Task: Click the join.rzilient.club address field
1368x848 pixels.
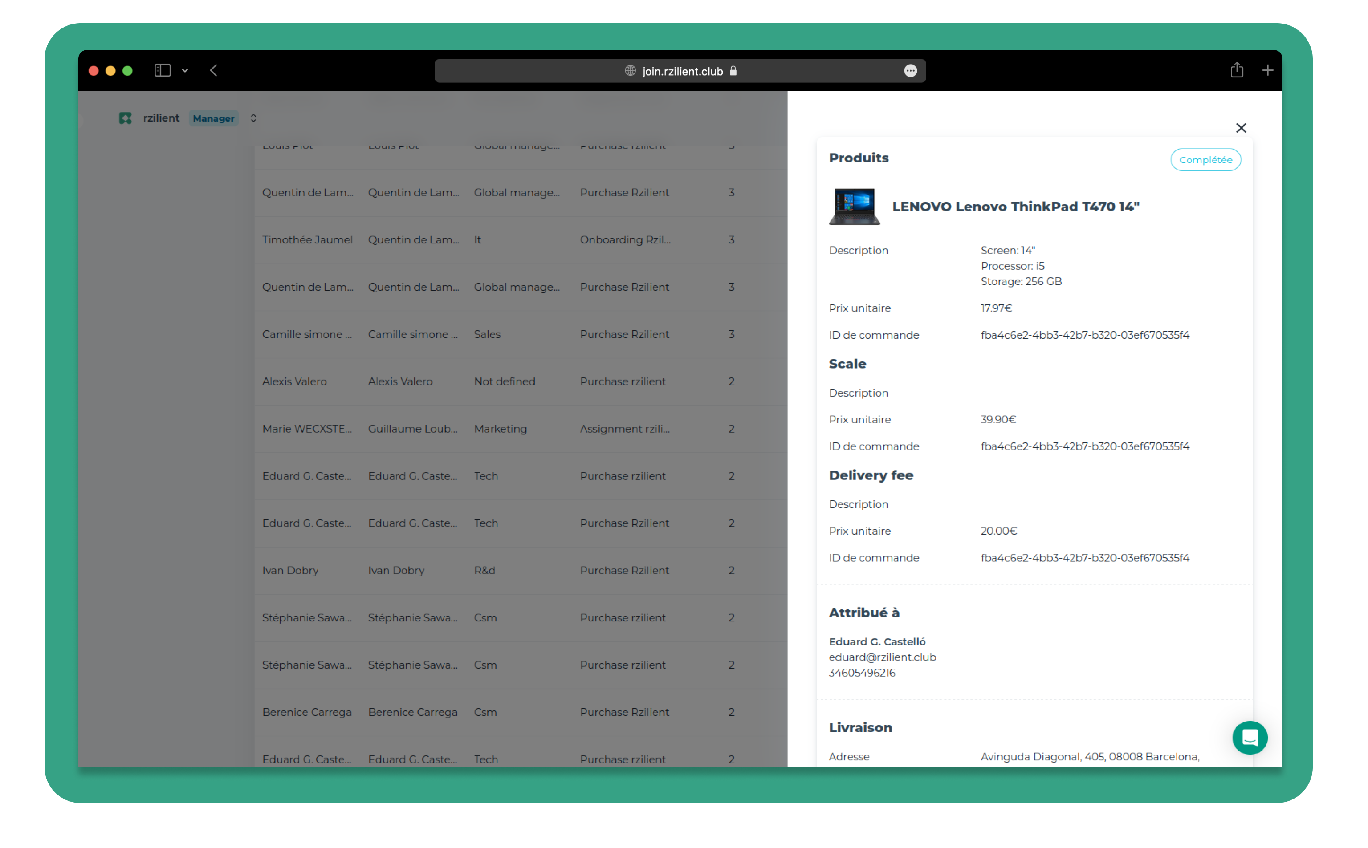Action: coord(682,71)
